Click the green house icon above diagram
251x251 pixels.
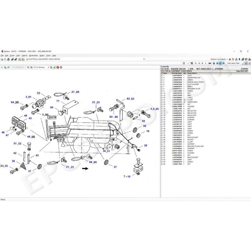pyautogui.click(x=55, y=67)
